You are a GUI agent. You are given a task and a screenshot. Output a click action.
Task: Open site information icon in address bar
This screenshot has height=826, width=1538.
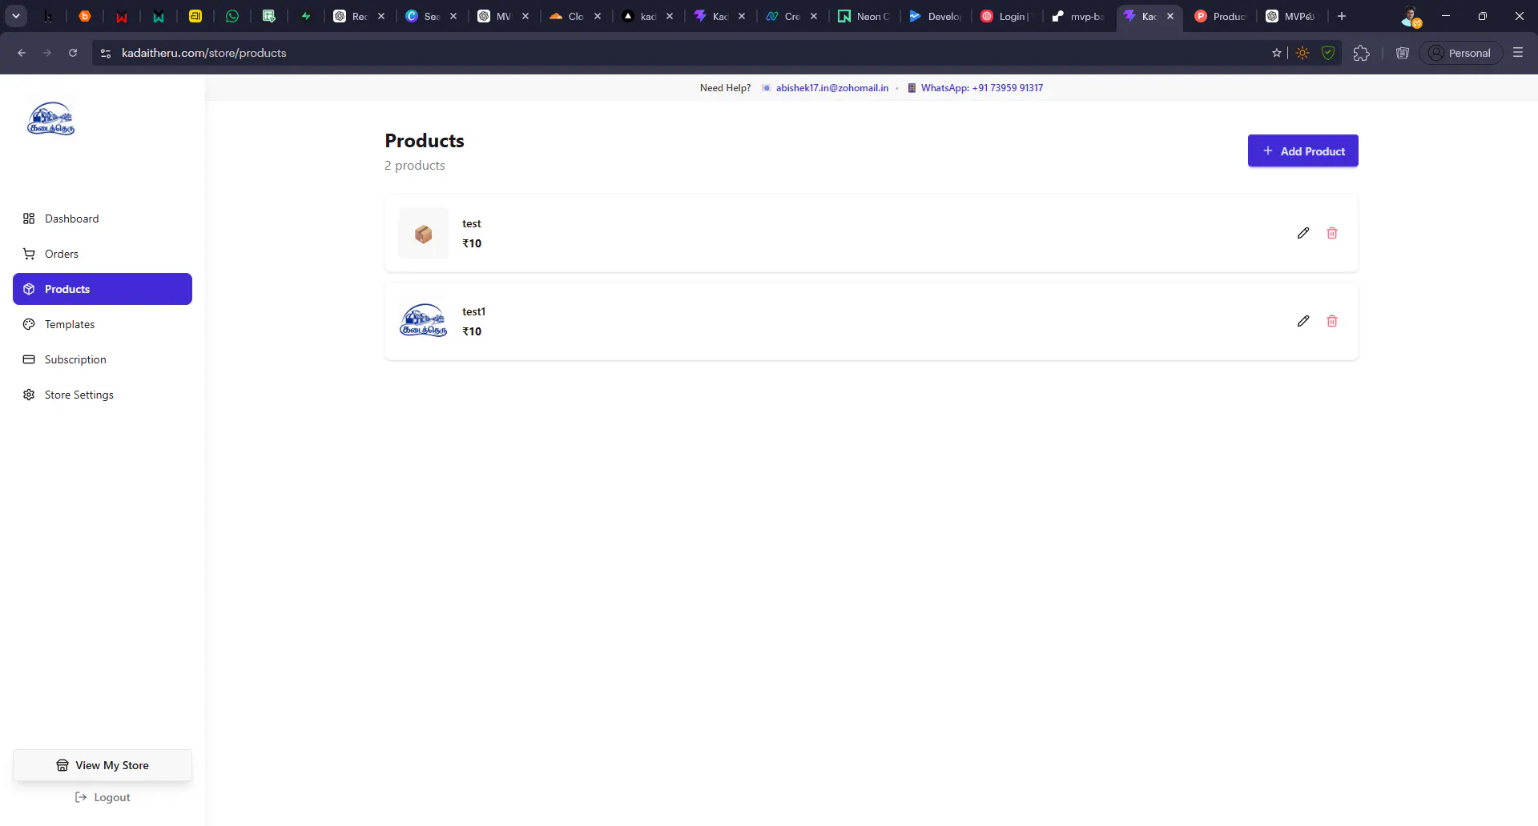click(105, 53)
